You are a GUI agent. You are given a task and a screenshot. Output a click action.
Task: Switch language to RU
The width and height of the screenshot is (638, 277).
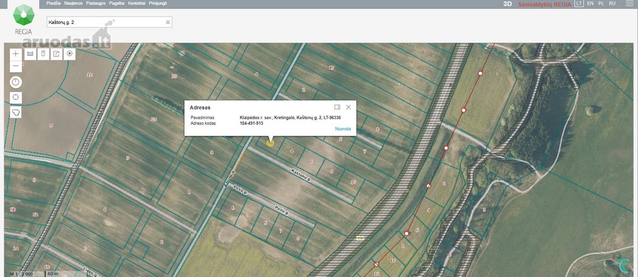[x=612, y=3]
